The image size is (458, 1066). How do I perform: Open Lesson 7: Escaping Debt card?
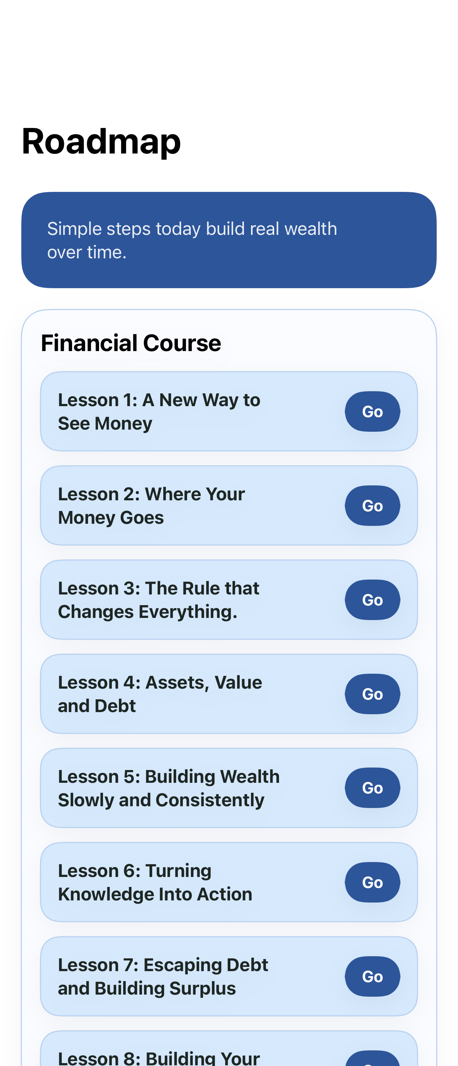point(229,976)
